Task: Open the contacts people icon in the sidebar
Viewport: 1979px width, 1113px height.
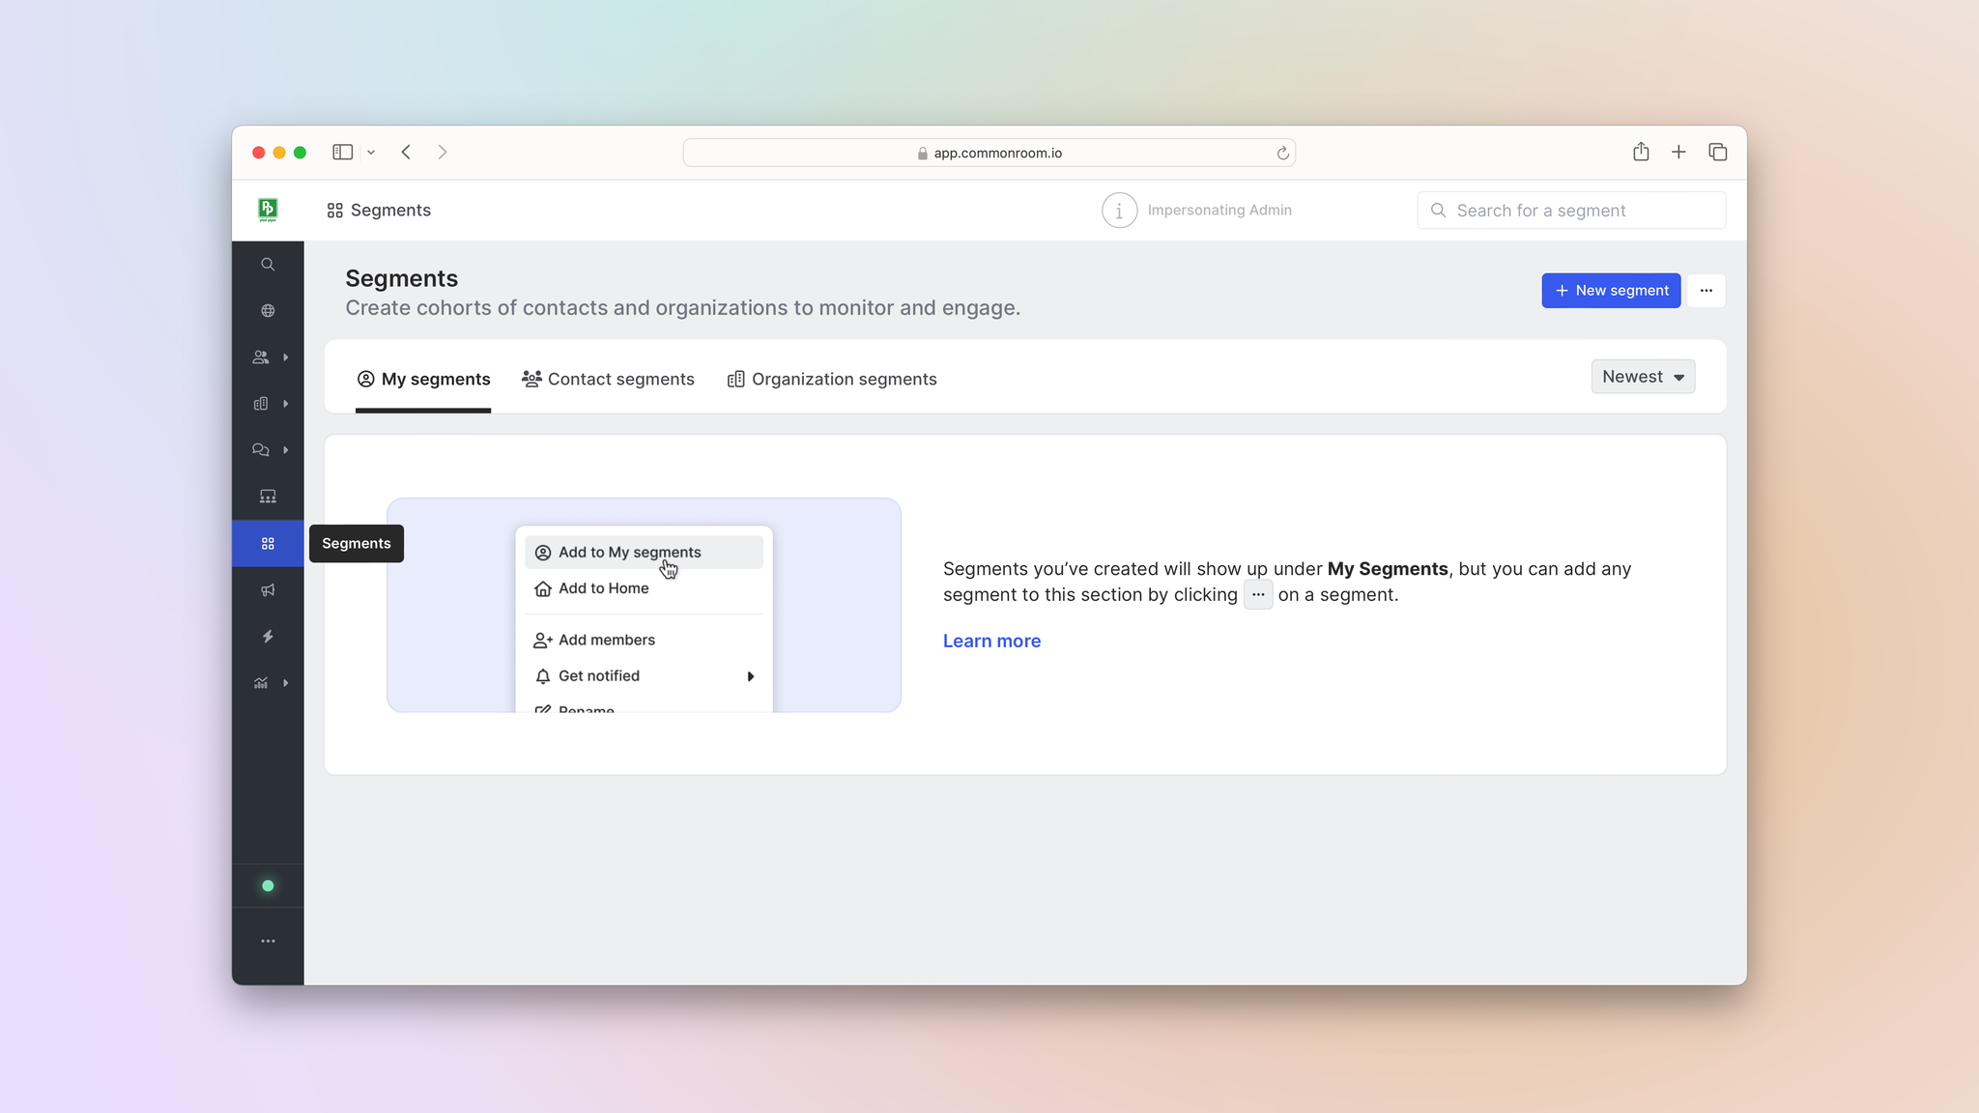Action: coord(261,357)
